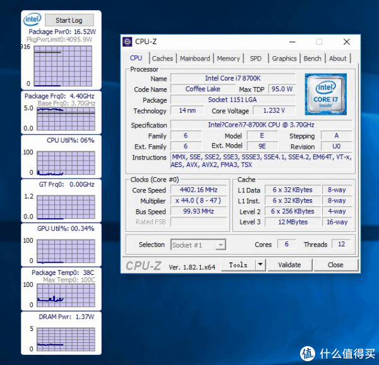Close CPU-Z with the X button

(x=347, y=42)
